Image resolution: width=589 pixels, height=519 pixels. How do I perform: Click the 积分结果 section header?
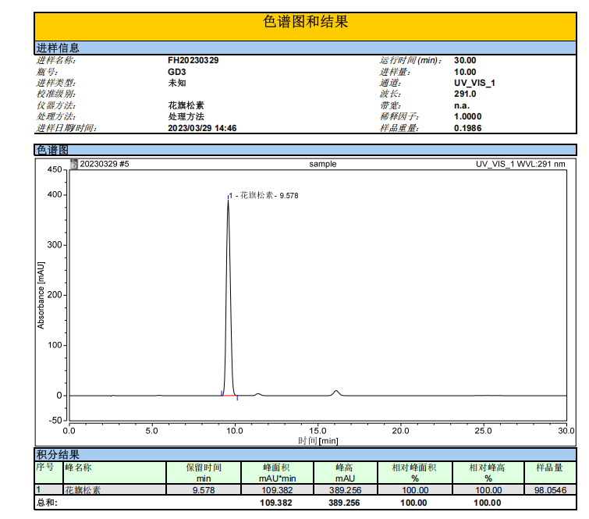[x=59, y=454]
